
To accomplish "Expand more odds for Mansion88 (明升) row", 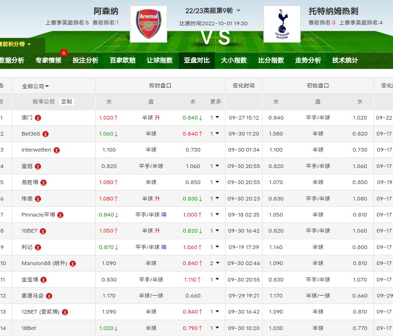I will coord(215,263).
